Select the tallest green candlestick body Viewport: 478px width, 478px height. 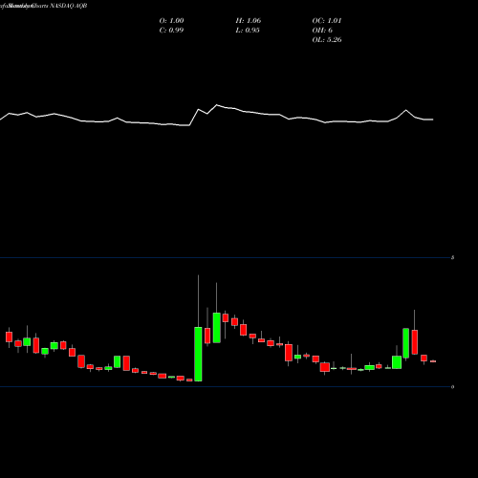pyautogui.click(x=198, y=354)
